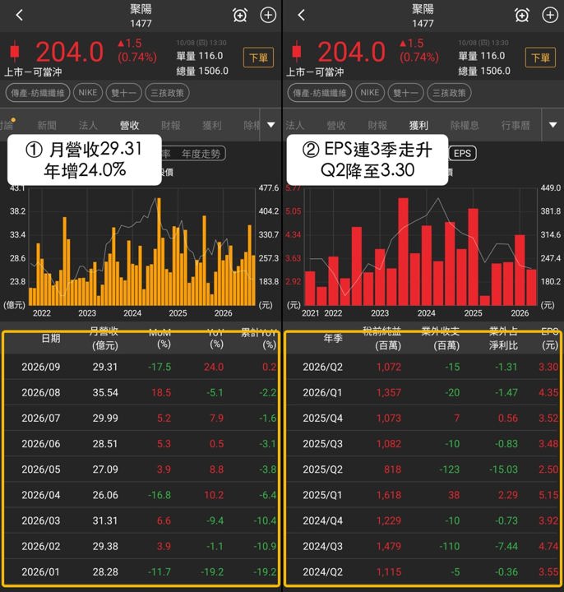Select the 2024/Q2 earnings row
564x592 pixels.
(423, 572)
